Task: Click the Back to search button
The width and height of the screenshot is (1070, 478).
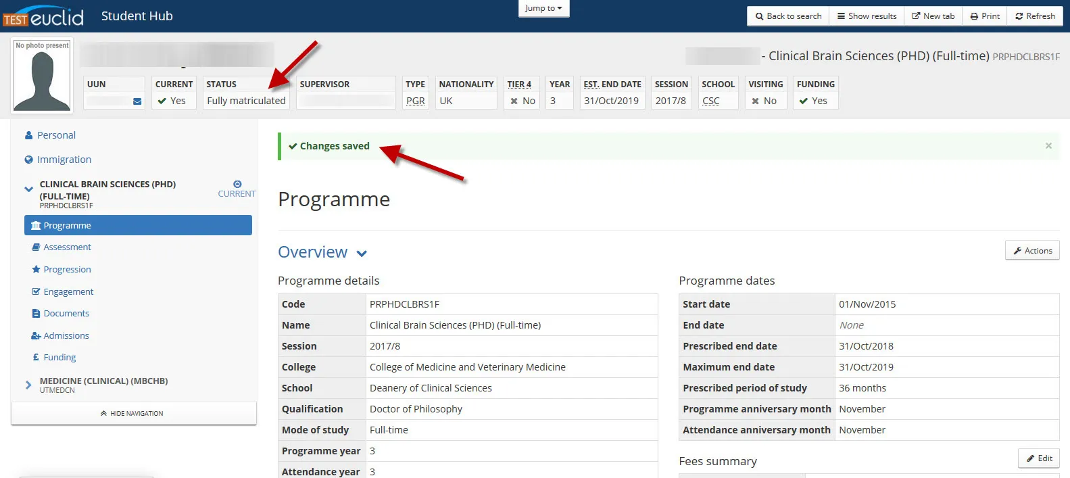Action: coord(788,16)
